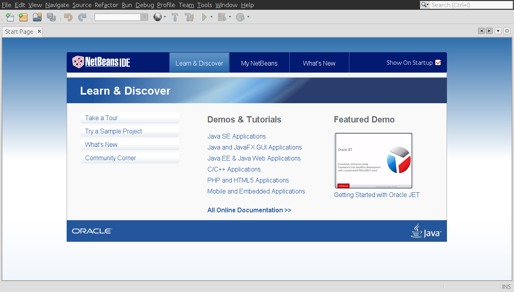Click the Clean and Build hammer-broom icon

tap(189, 17)
